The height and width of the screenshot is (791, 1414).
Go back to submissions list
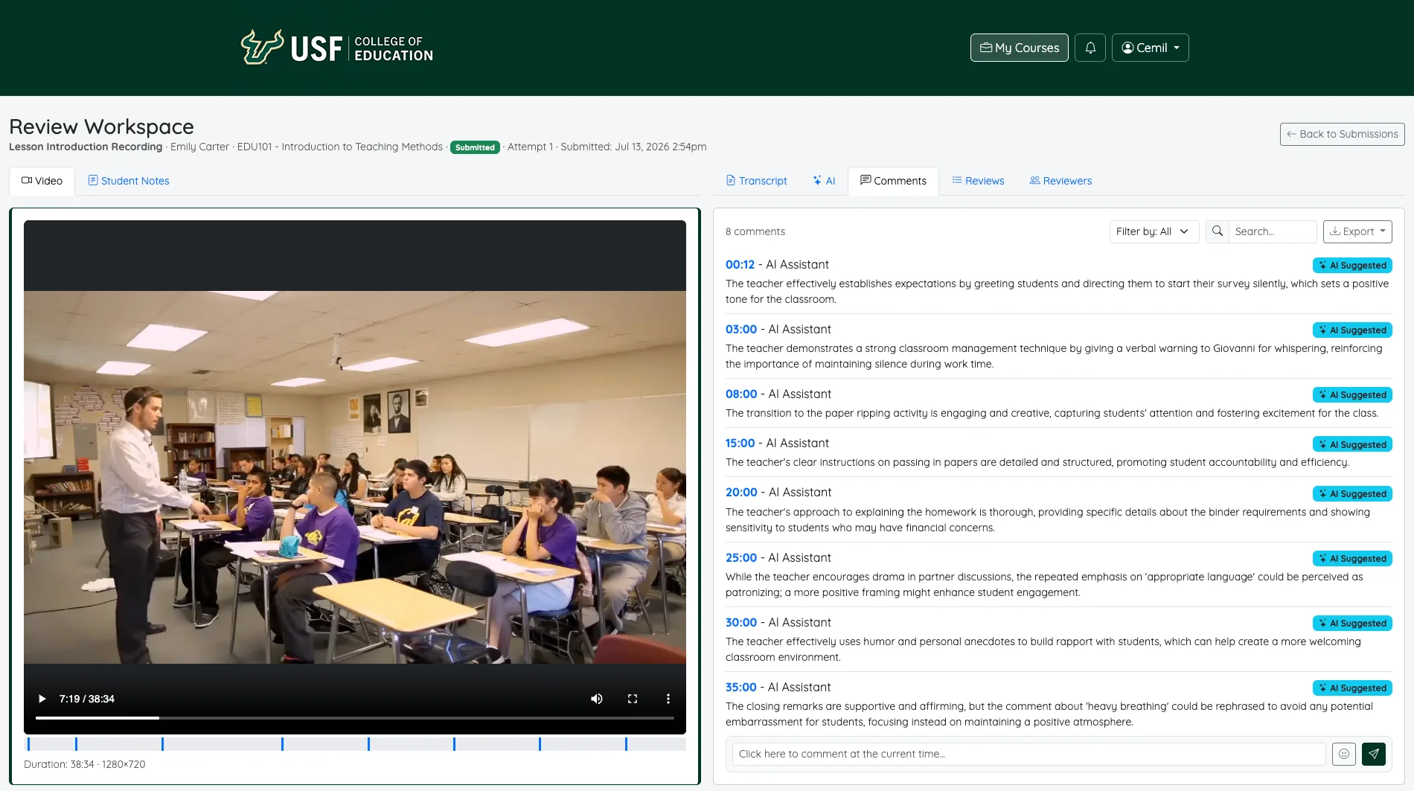pos(1342,134)
